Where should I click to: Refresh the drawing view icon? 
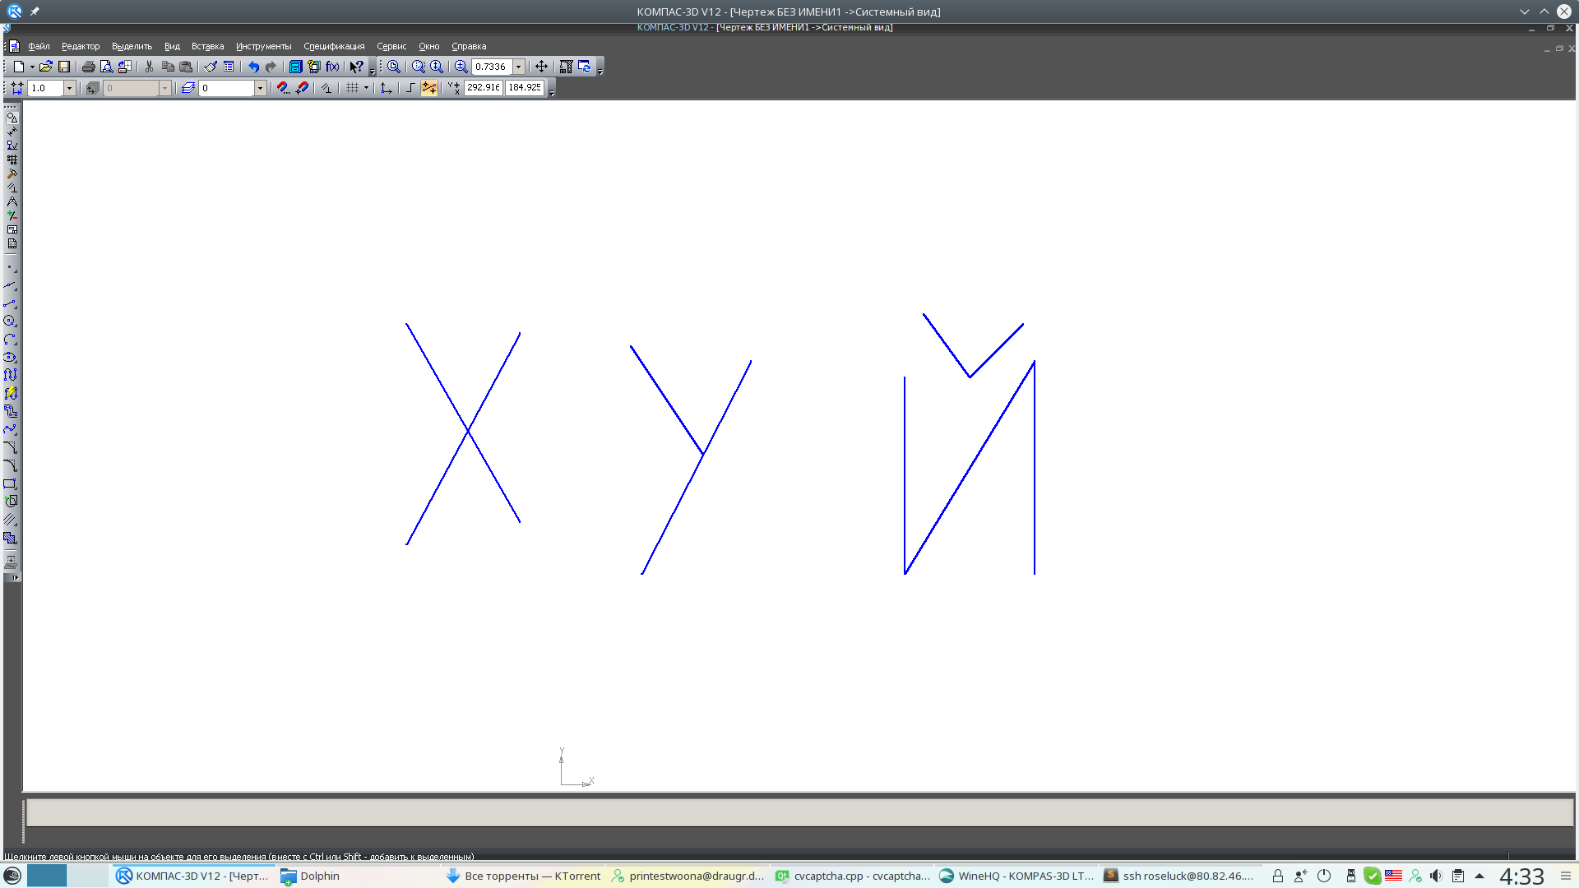pos(584,67)
